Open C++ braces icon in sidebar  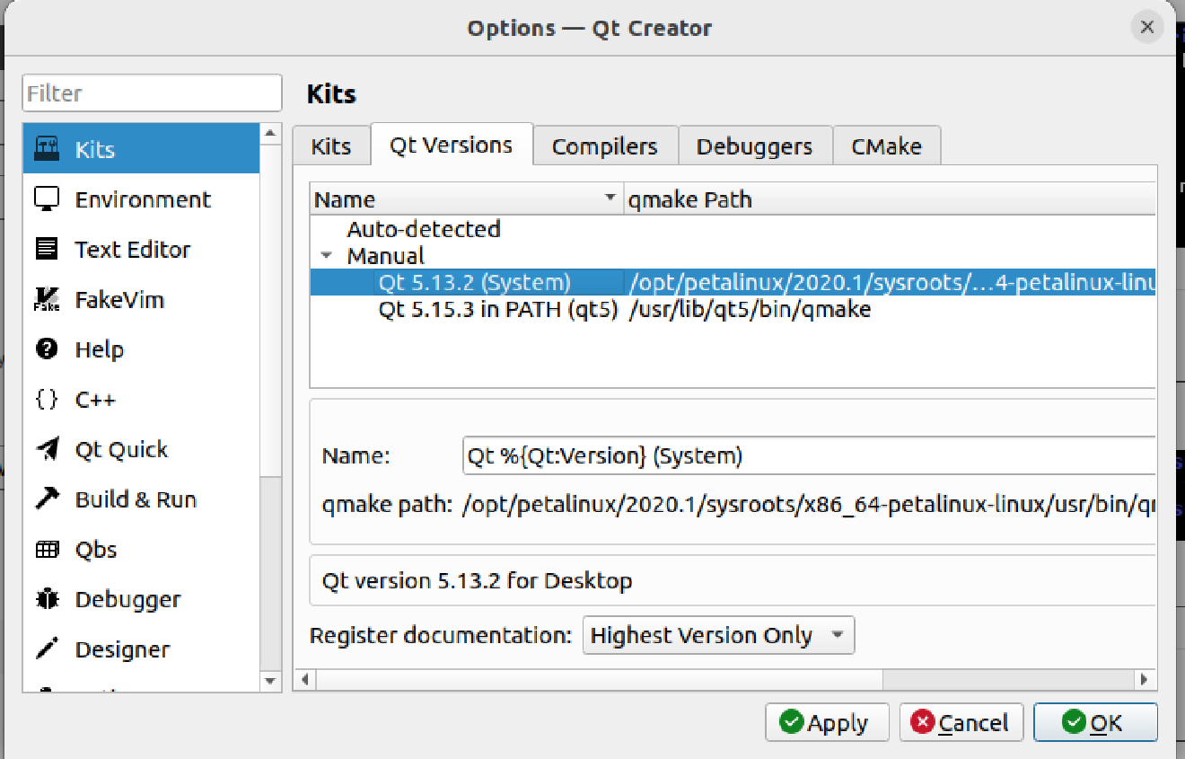click(47, 400)
